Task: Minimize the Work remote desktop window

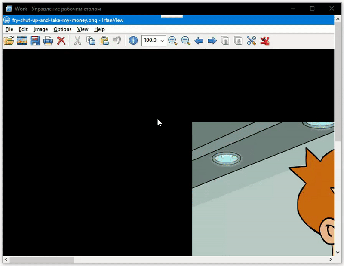Action: (x=293, y=9)
